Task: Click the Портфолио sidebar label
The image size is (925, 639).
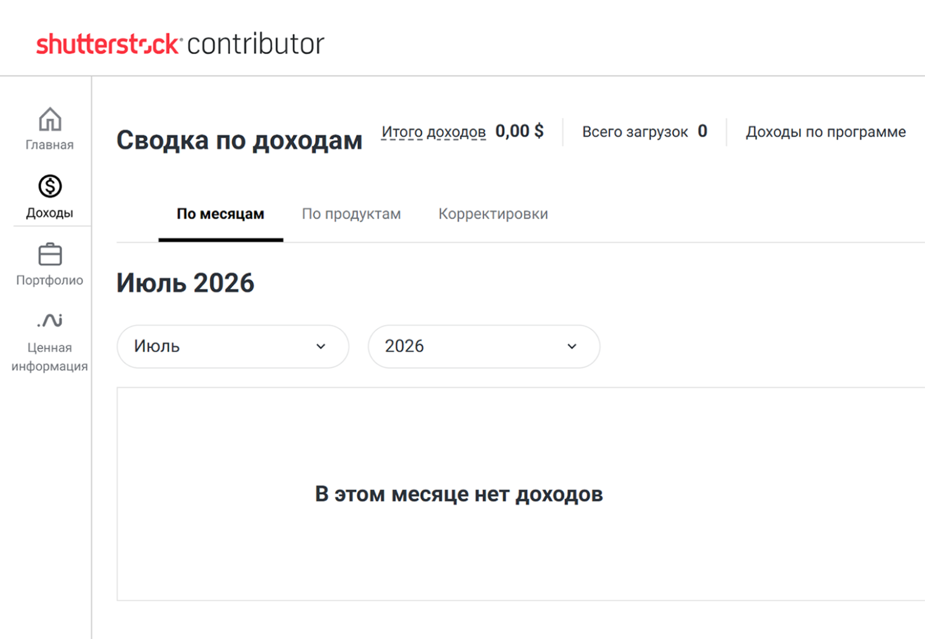Action: coord(49,281)
